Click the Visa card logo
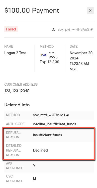Image resolution: width=97 pixels, height=188 pixels. [43, 55]
